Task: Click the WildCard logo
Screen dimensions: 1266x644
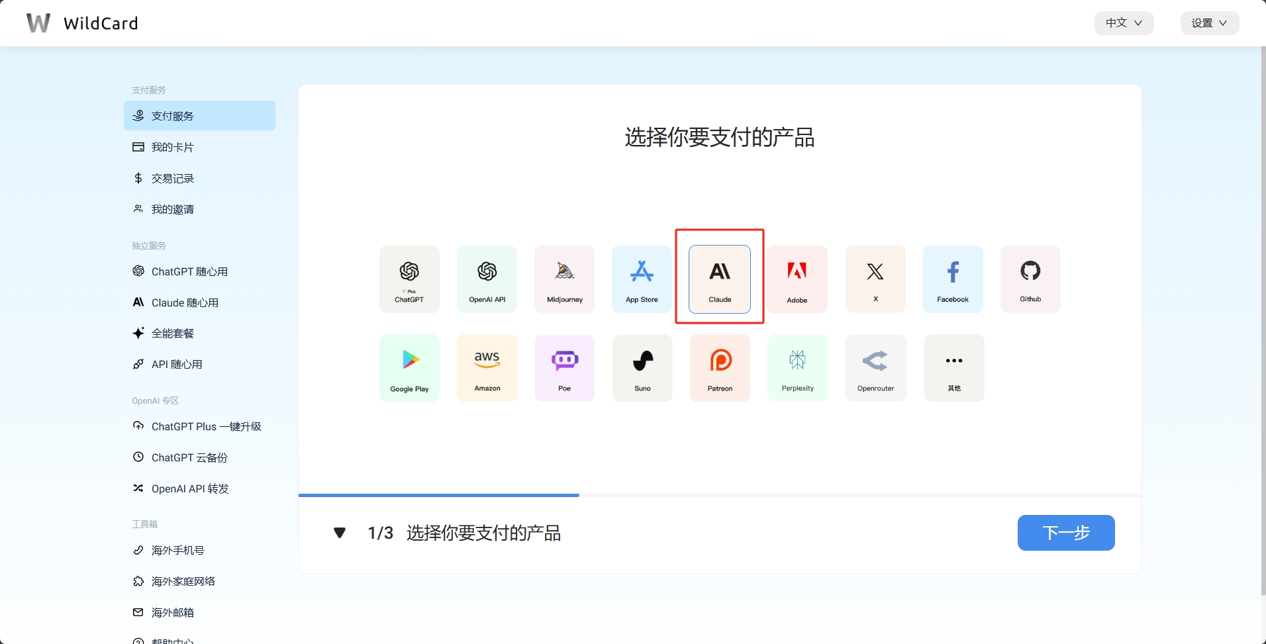Action: point(82,23)
